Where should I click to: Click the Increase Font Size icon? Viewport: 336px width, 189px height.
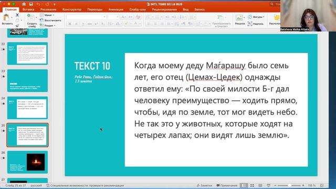tap(124, 17)
